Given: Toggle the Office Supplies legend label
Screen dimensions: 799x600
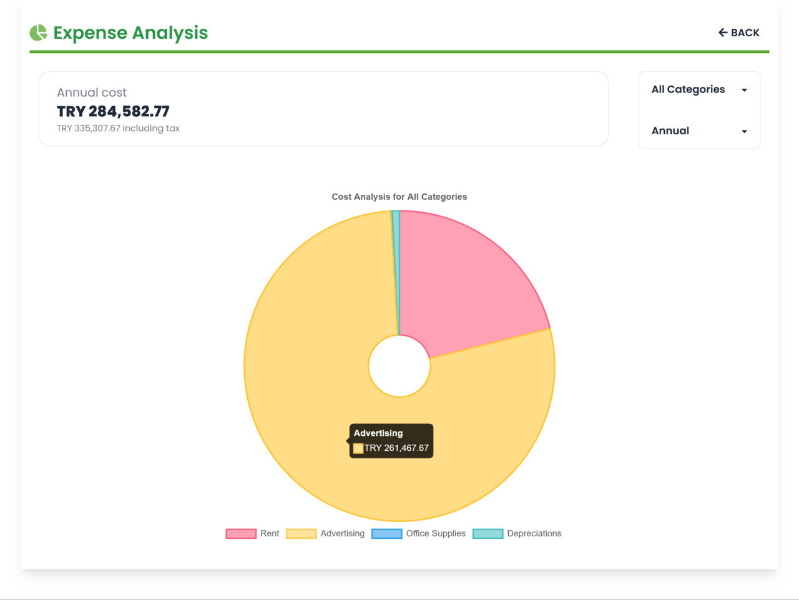Looking at the screenshot, I should pyautogui.click(x=436, y=534).
